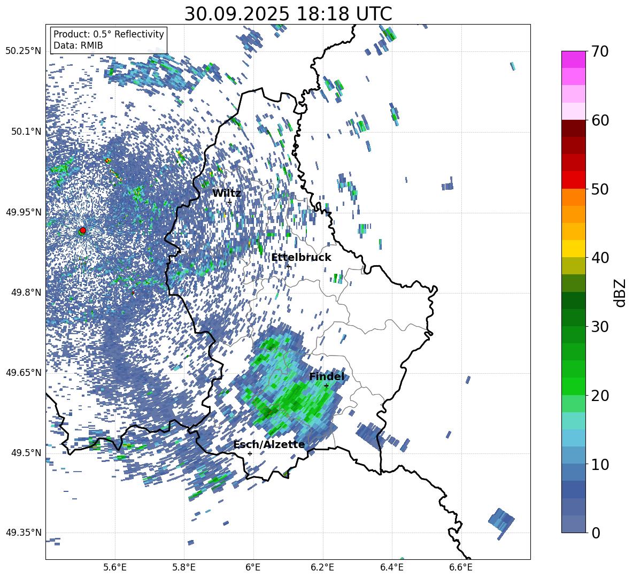This screenshot has width=633, height=578.
Task: Click the red radar site marker
Action: [x=83, y=230]
